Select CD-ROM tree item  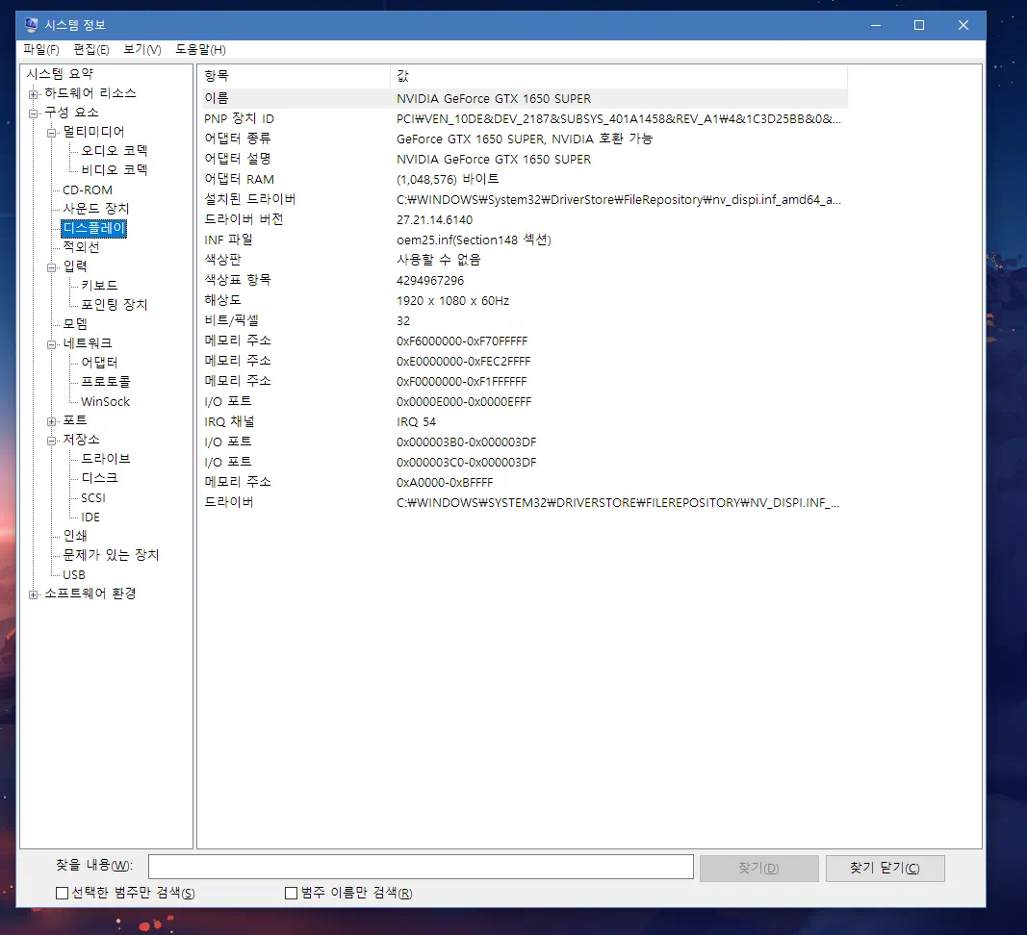88,190
